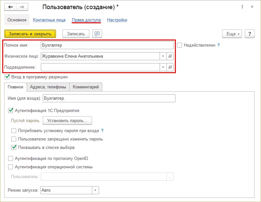Go forward with the right arrow button
This screenshot has height=202, width=261.
coord(22,7)
